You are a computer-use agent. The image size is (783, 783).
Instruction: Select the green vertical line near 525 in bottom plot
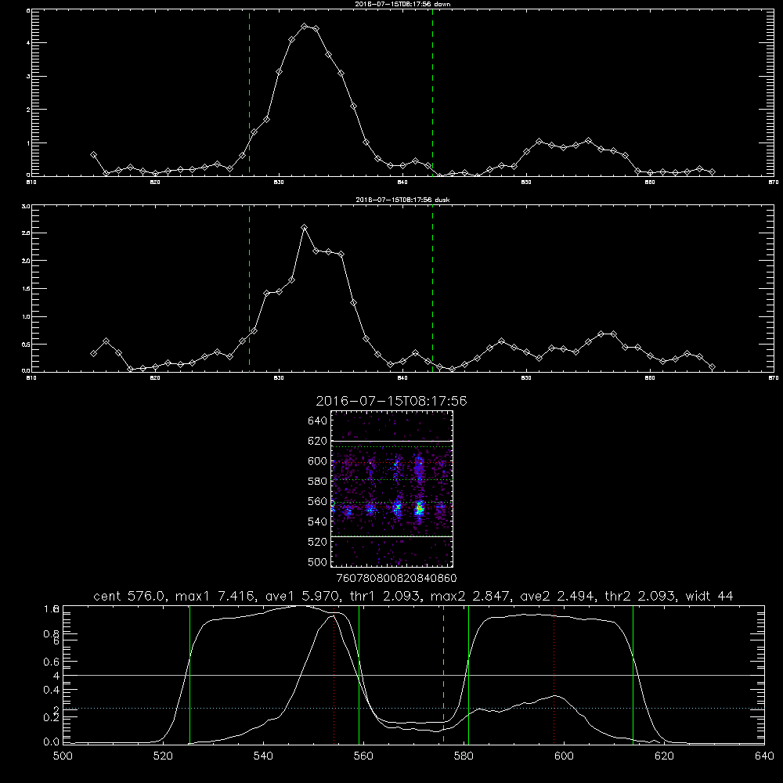[189, 674]
